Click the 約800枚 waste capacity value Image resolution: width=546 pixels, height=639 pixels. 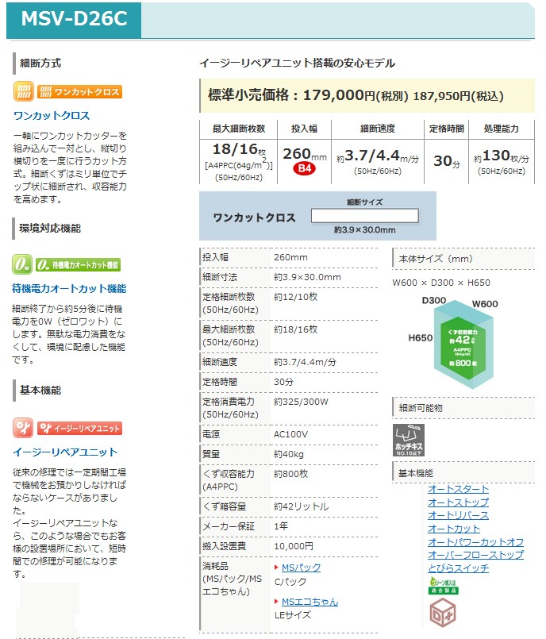291,474
